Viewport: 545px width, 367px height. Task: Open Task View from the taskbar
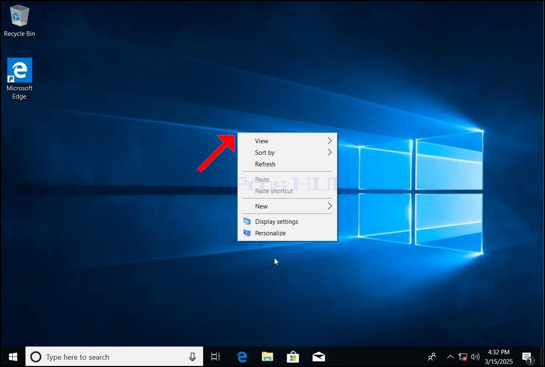[215, 356]
